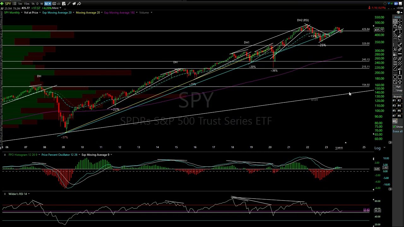Open the monthly timeframe dropdown arrow beside M
This screenshot has height=227, width=404.
tap(50, 3)
